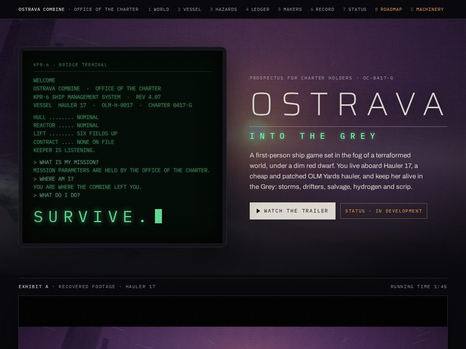This screenshot has width=466, height=349.
Task: Open the B ROADMAP link
Action: (x=389, y=9)
